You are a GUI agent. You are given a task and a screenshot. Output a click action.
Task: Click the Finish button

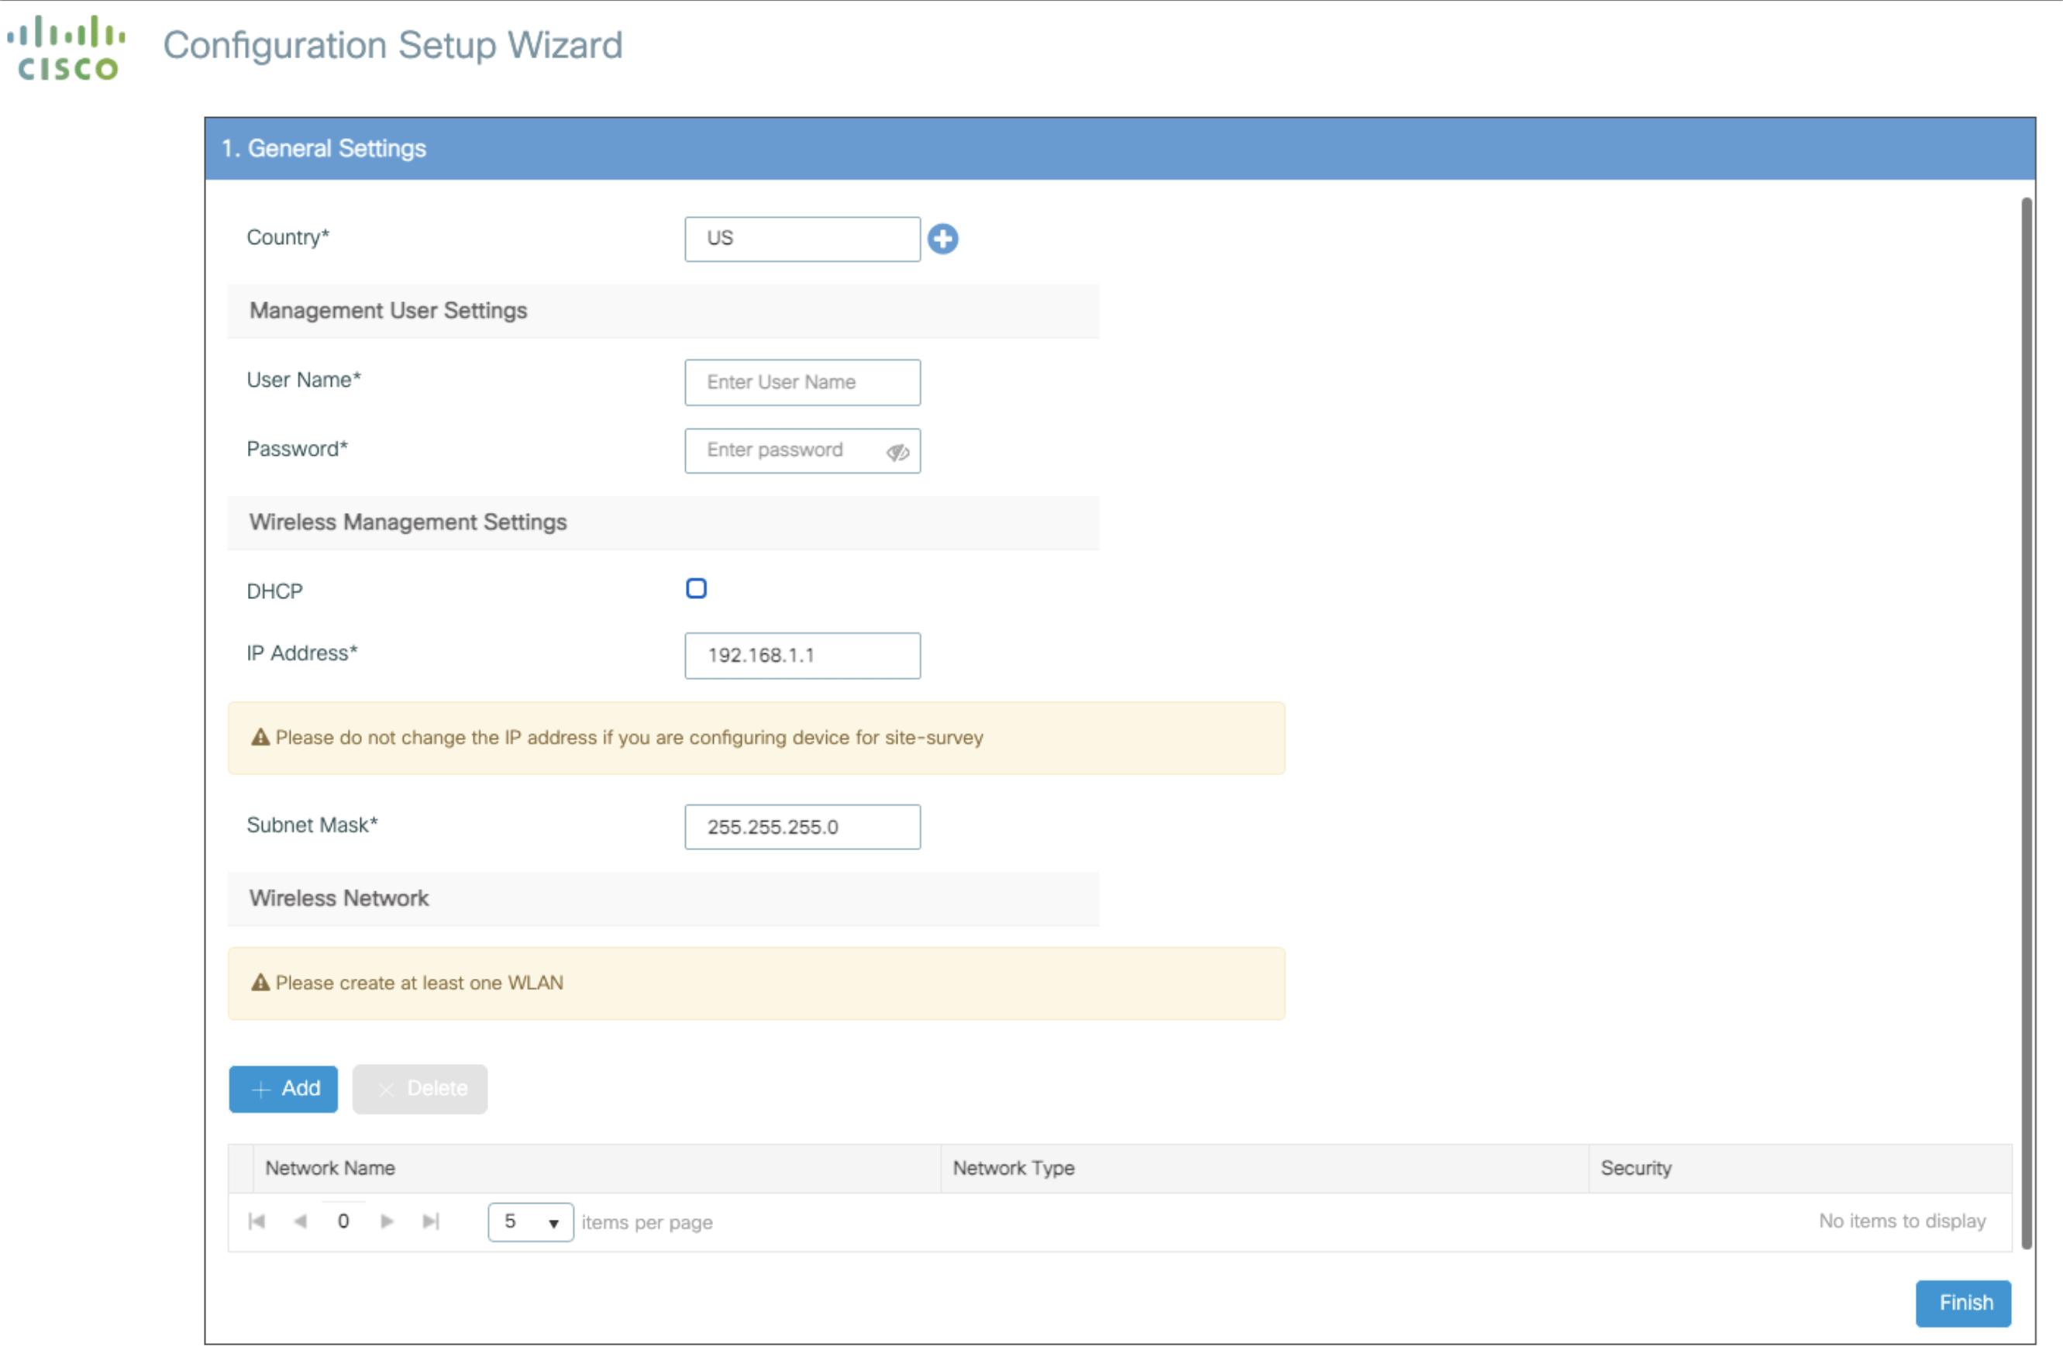pyautogui.click(x=1963, y=1302)
